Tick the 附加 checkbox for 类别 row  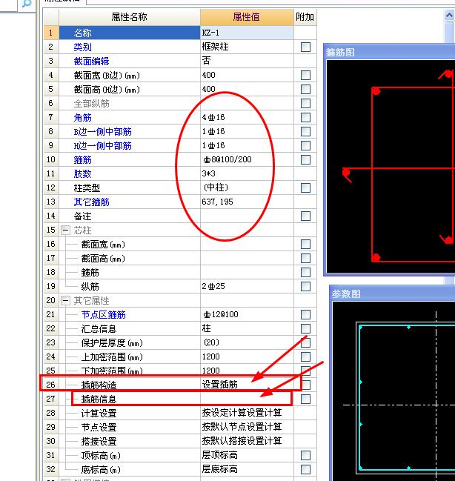pos(305,47)
